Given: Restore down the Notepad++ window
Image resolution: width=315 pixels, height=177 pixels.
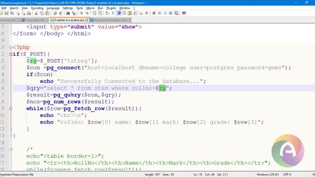Looking at the screenshot, I should [x=306, y=2].
